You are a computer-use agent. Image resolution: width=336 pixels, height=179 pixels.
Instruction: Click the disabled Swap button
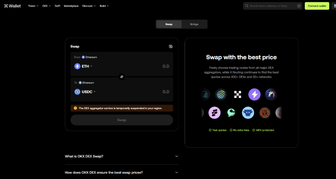coord(122,120)
